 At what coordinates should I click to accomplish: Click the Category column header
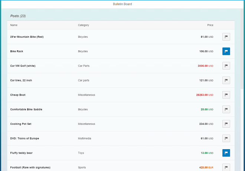(x=83, y=25)
